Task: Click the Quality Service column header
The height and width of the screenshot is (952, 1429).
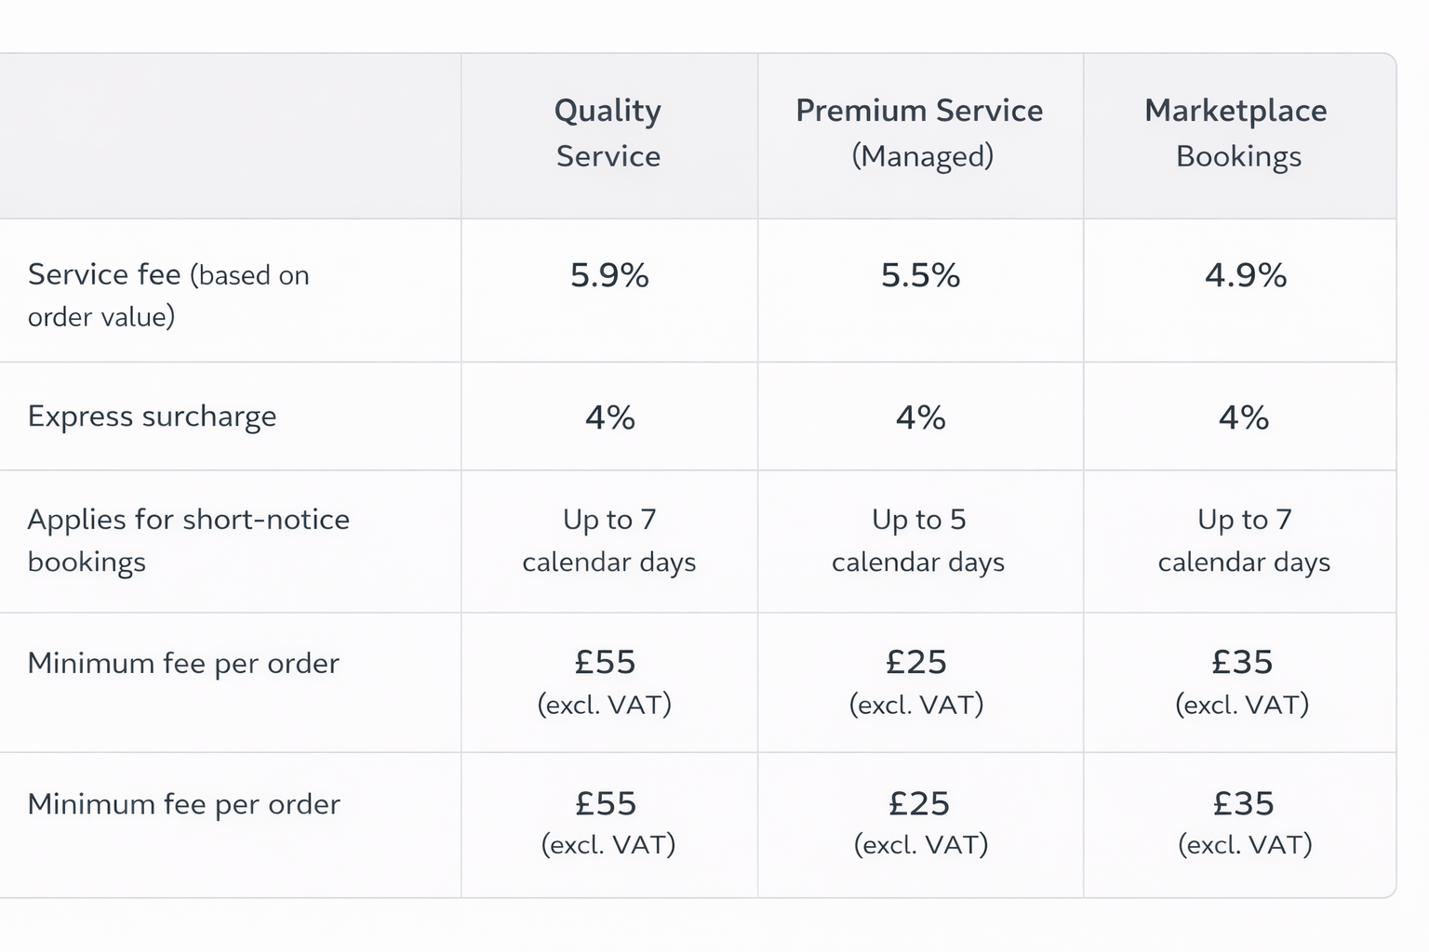Action: pos(608,133)
